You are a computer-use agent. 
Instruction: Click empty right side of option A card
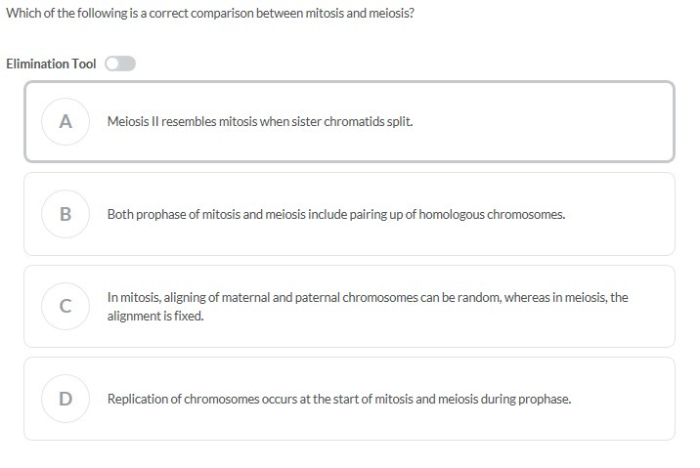[x=567, y=122]
